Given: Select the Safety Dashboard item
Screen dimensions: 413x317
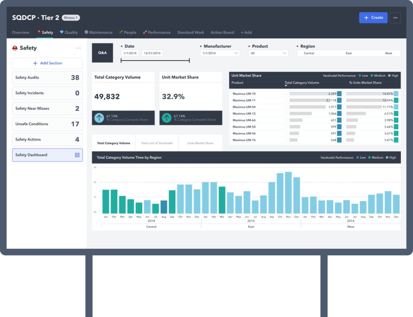Looking at the screenshot, I should [x=48, y=155].
